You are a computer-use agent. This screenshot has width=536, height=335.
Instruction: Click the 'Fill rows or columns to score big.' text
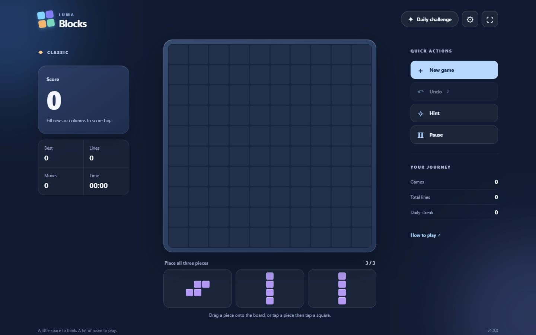[x=79, y=121]
